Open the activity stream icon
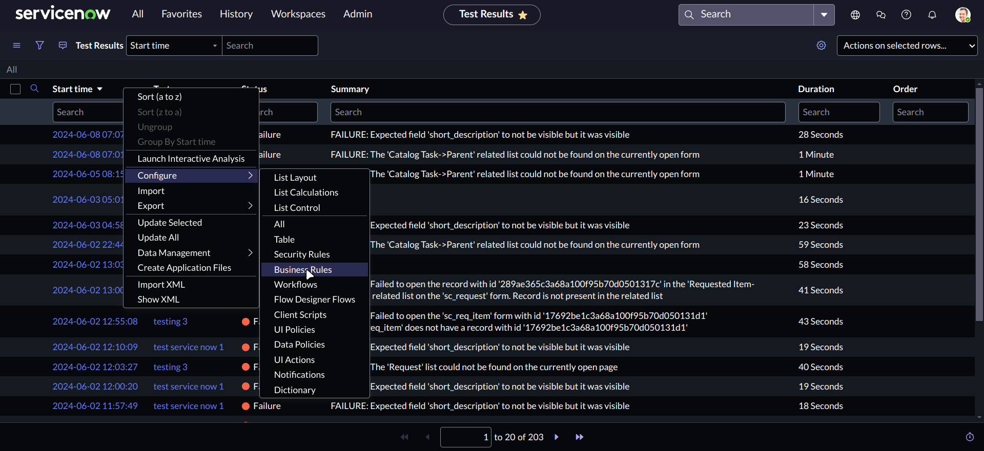984x451 pixels. tap(63, 46)
